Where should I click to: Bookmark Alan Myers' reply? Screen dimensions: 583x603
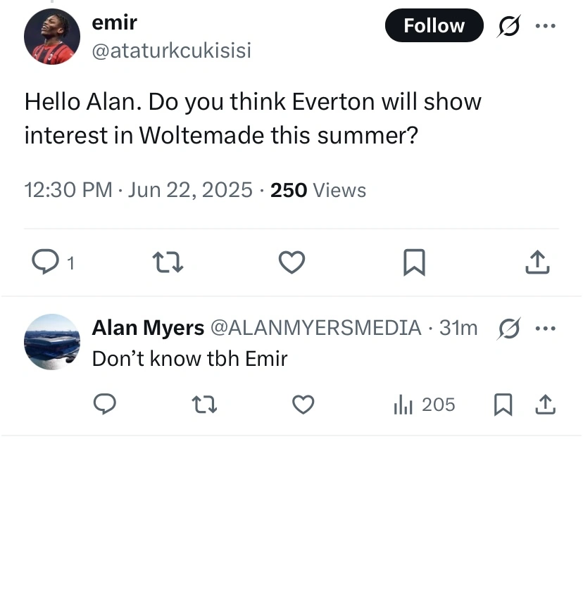pyautogui.click(x=503, y=405)
